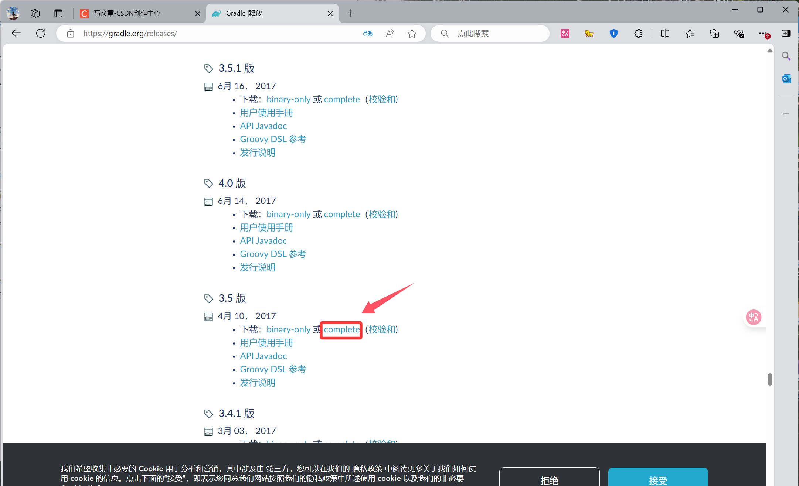Add a sidebar app with plus button
The height and width of the screenshot is (486, 799).
coord(786,114)
